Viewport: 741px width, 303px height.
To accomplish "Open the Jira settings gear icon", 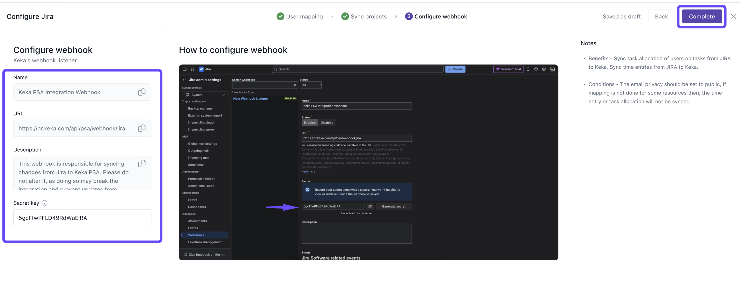I will coord(544,69).
